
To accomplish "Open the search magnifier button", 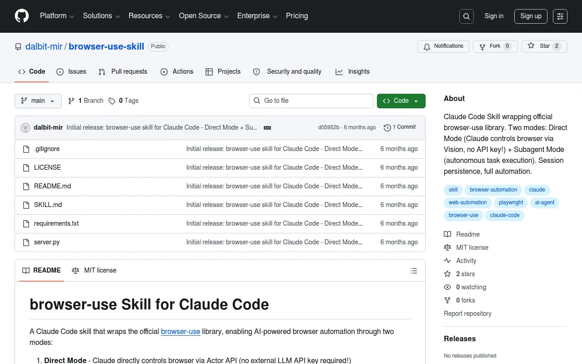I will (x=467, y=16).
